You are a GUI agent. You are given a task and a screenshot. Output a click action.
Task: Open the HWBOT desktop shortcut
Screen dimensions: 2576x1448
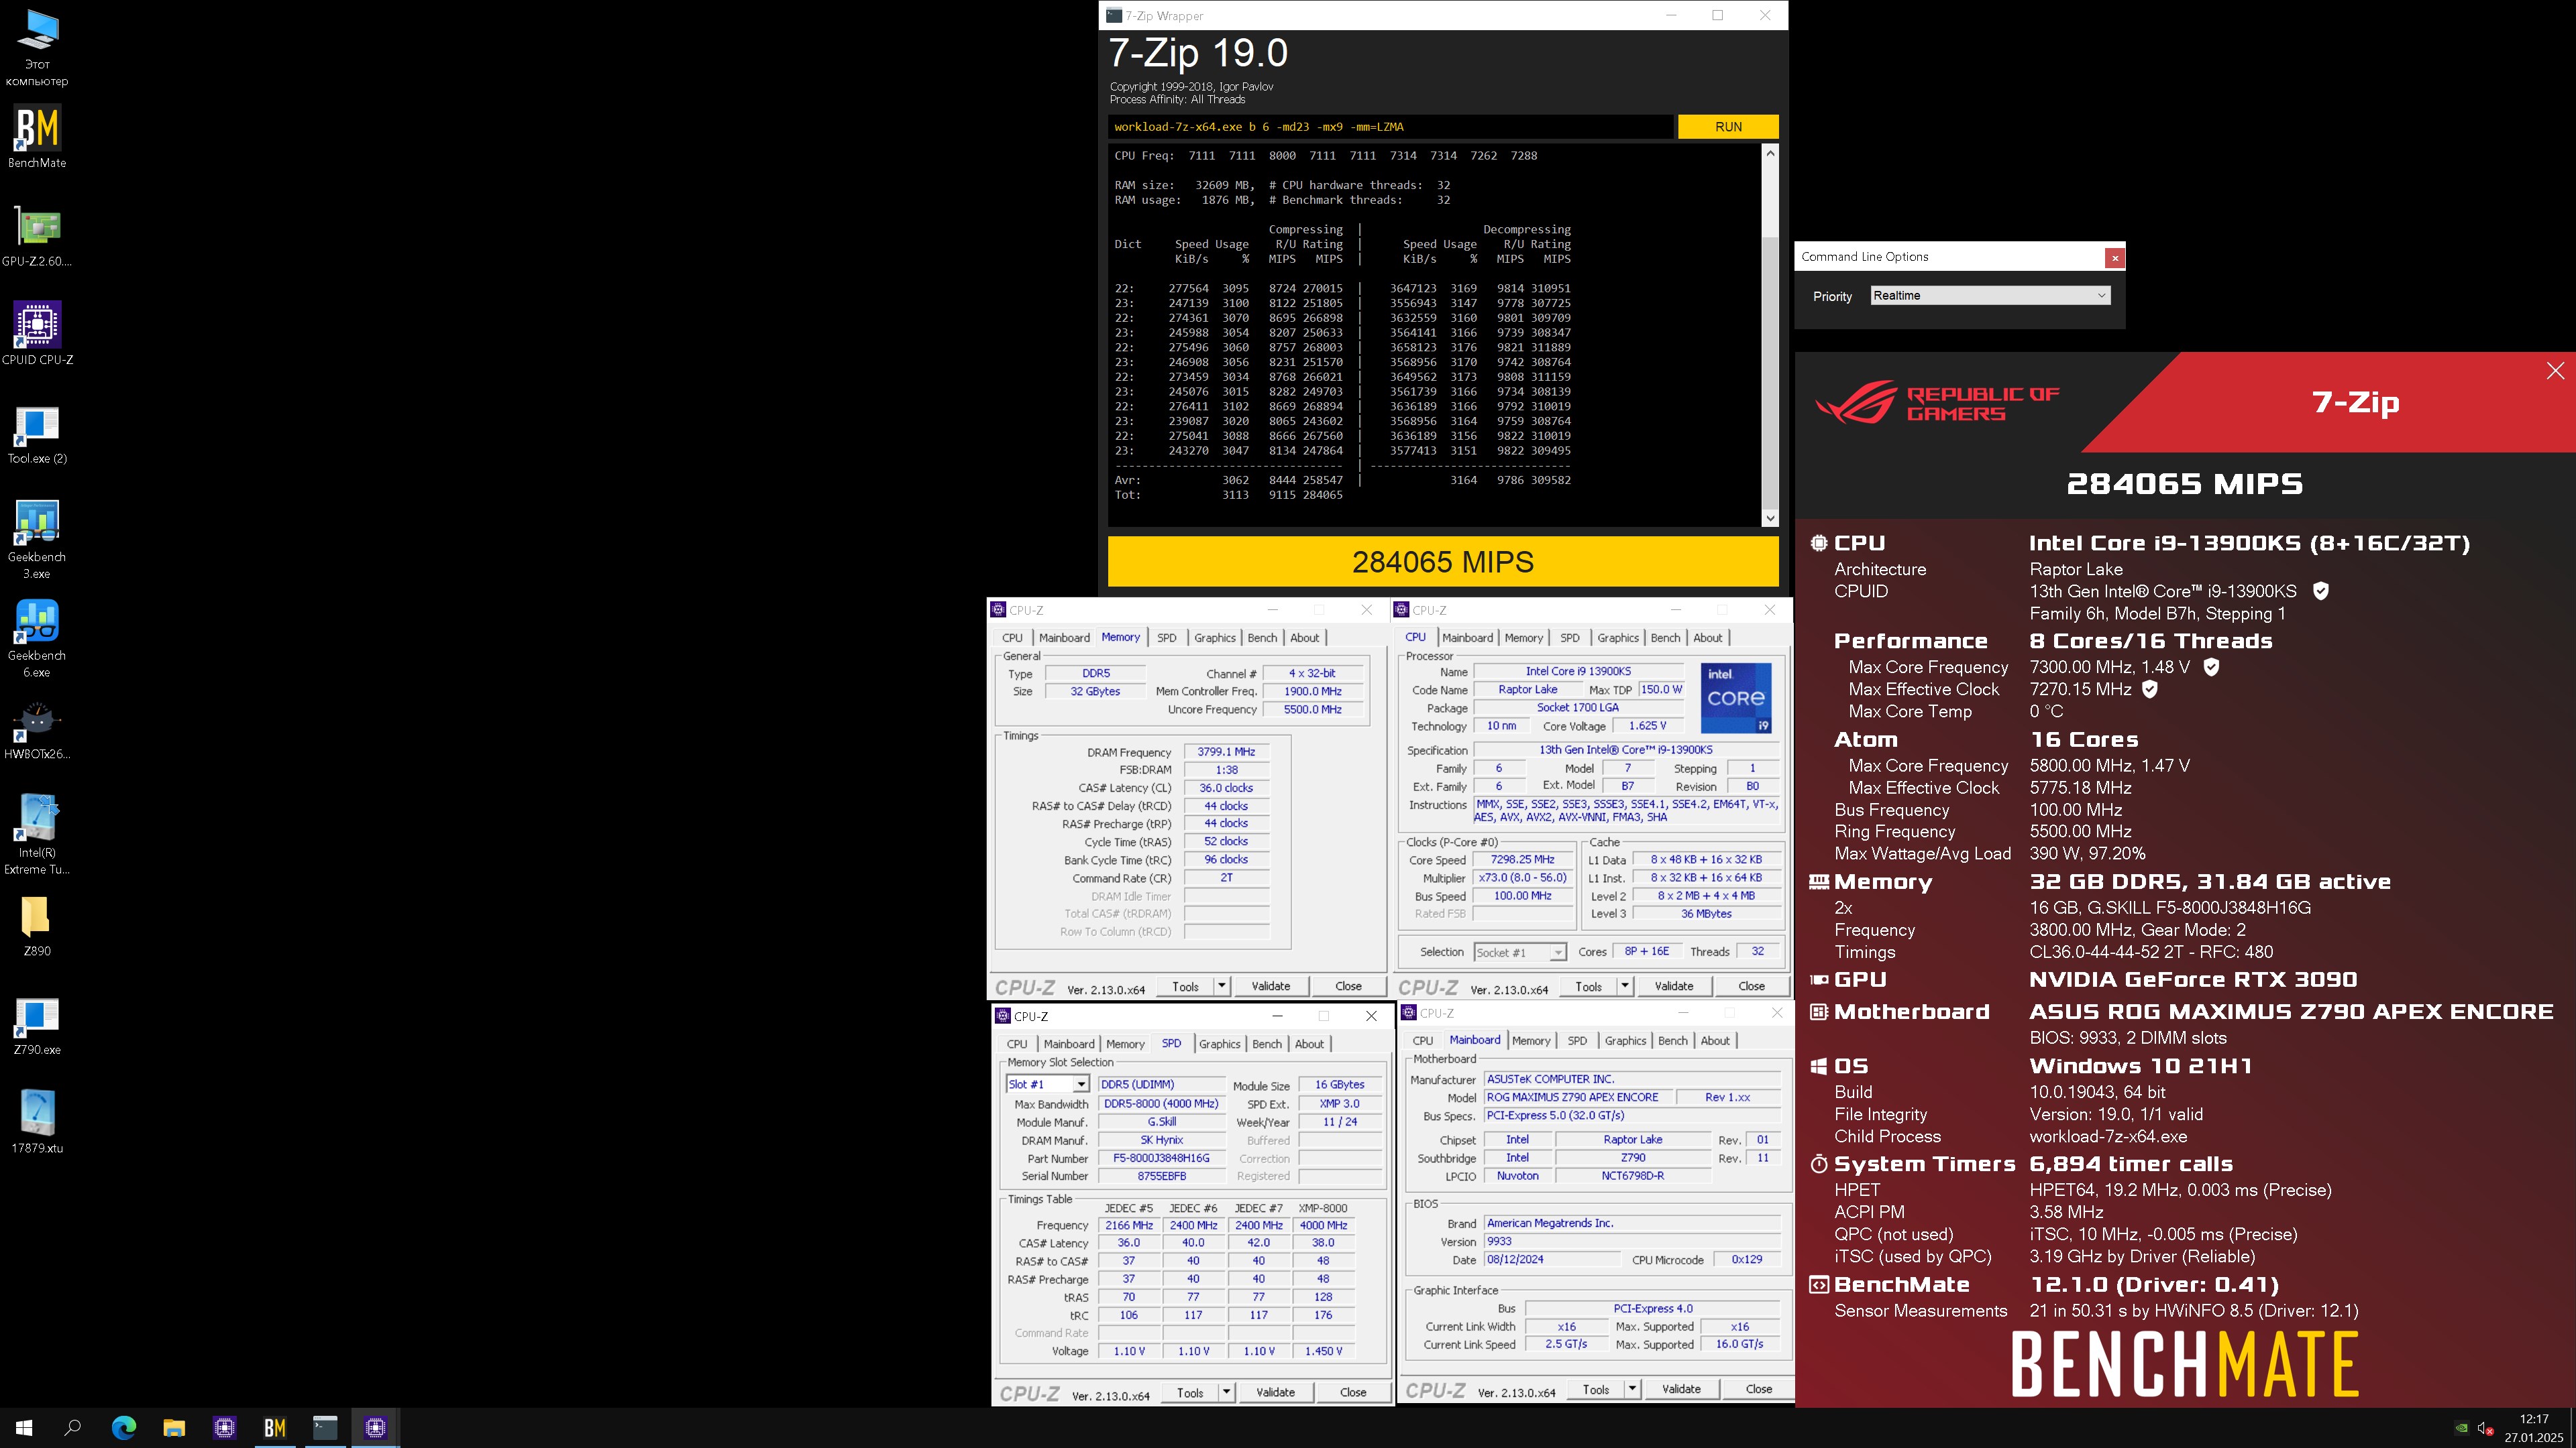pyautogui.click(x=37, y=729)
